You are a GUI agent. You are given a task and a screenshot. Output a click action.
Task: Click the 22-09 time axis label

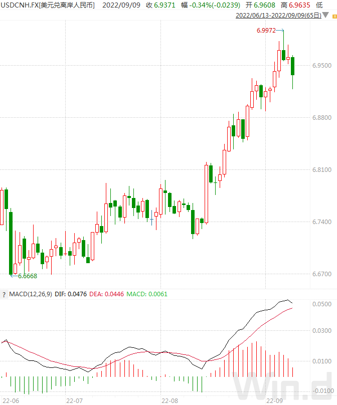(274, 400)
